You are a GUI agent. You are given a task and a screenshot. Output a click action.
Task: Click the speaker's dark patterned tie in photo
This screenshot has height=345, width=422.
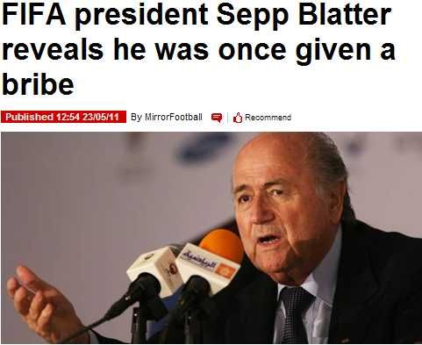[295, 314]
